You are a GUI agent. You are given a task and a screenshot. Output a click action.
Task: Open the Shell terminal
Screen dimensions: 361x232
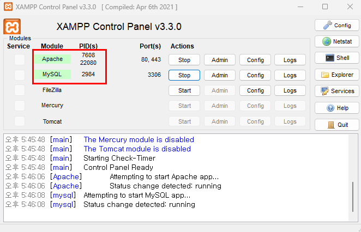pos(335,58)
